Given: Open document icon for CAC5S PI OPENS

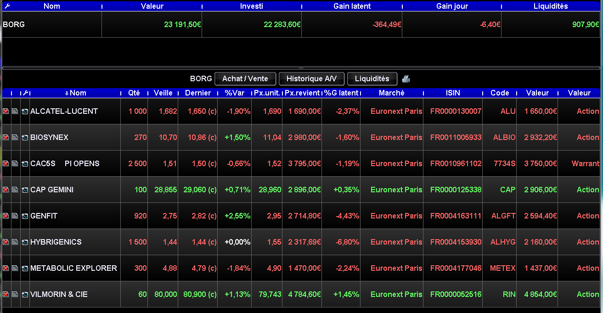Looking at the screenshot, I should point(15,163).
